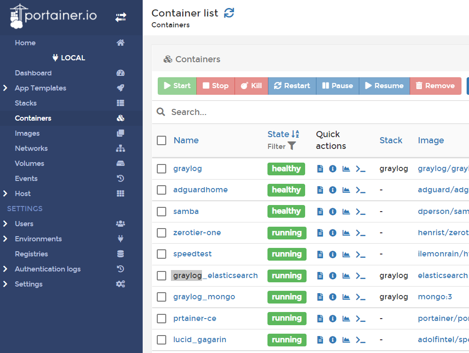
Task: Check the select-all checkbox in header
Action: click(x=162, y=140)
